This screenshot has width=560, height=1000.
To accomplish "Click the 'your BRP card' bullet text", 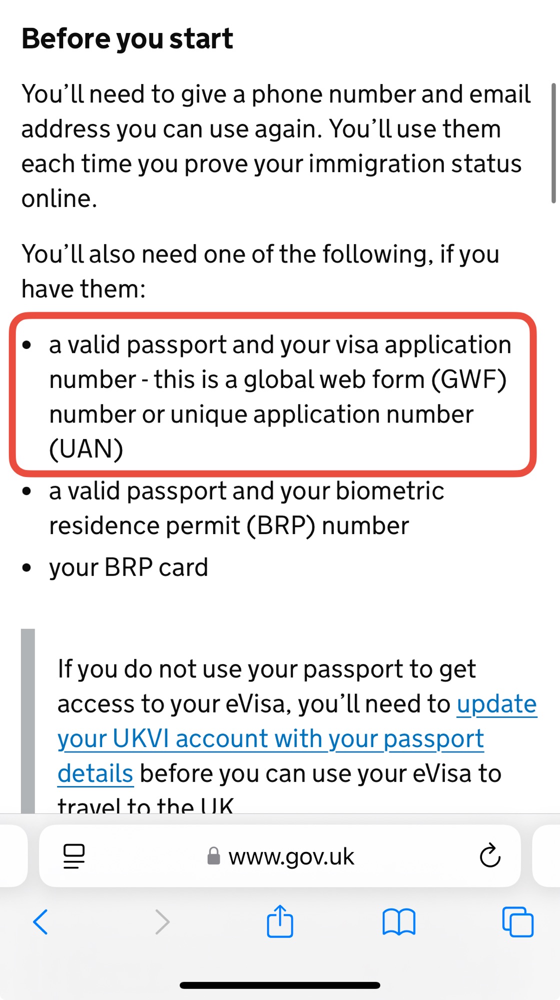I will [129, 567].
